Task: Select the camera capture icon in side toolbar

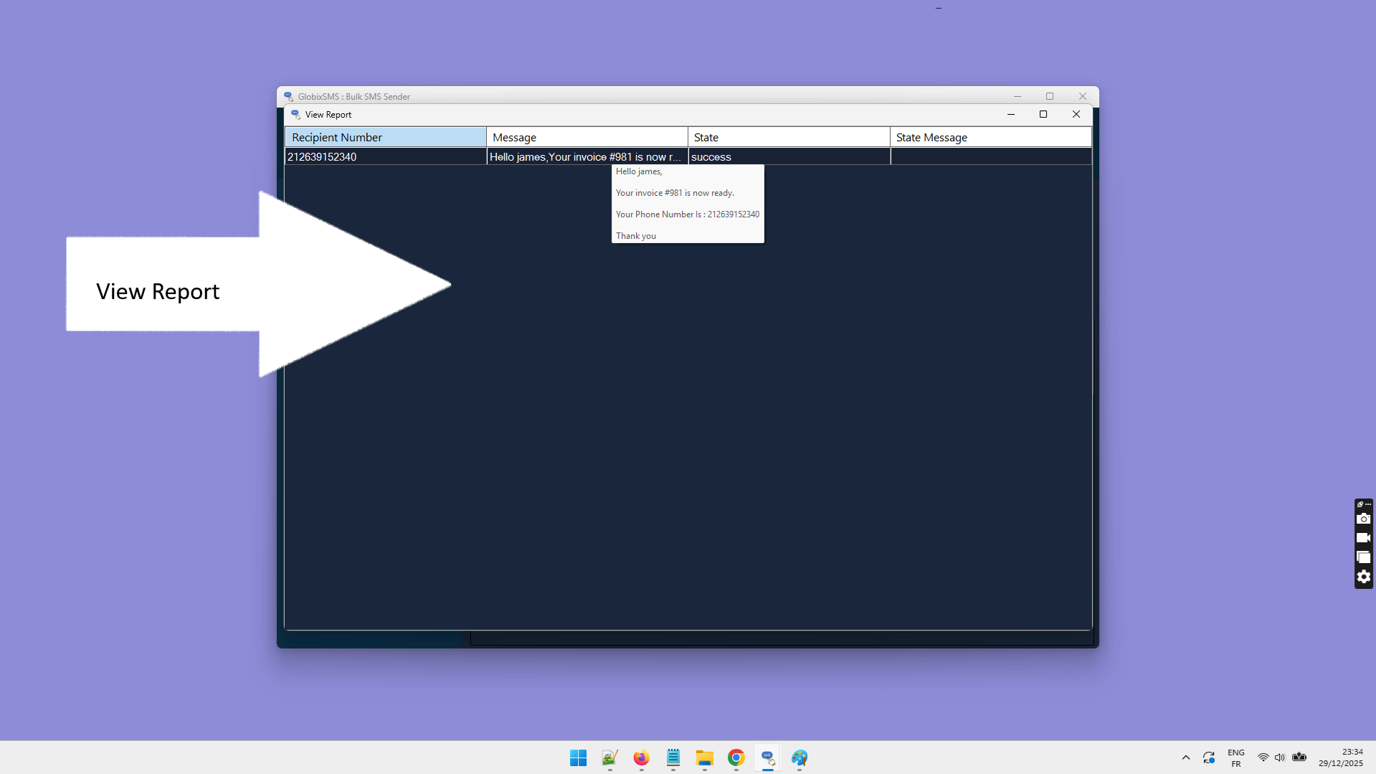Action: click(x=1363, y=519)
